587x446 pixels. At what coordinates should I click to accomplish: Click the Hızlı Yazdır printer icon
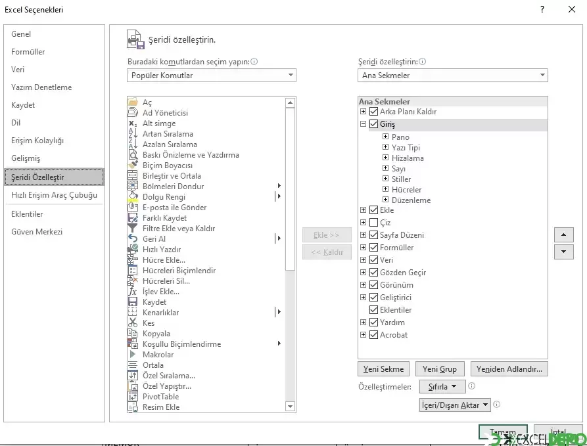click(x=133, y=249)
